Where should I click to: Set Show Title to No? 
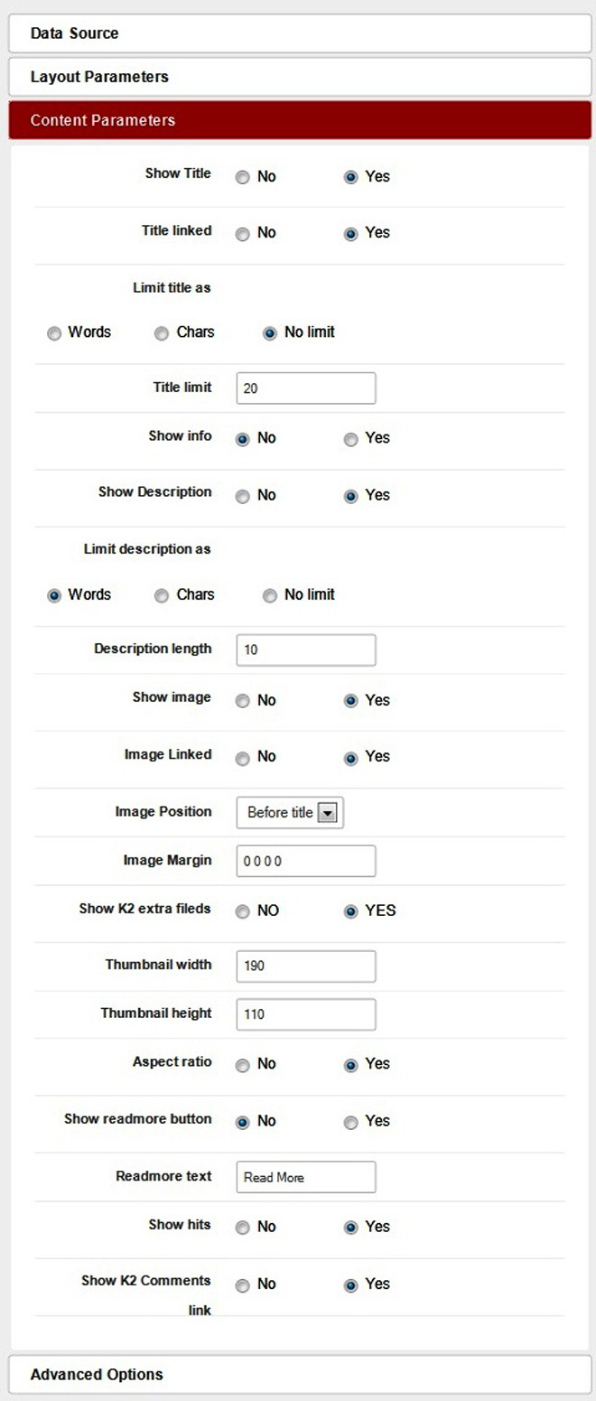[242, 177]
